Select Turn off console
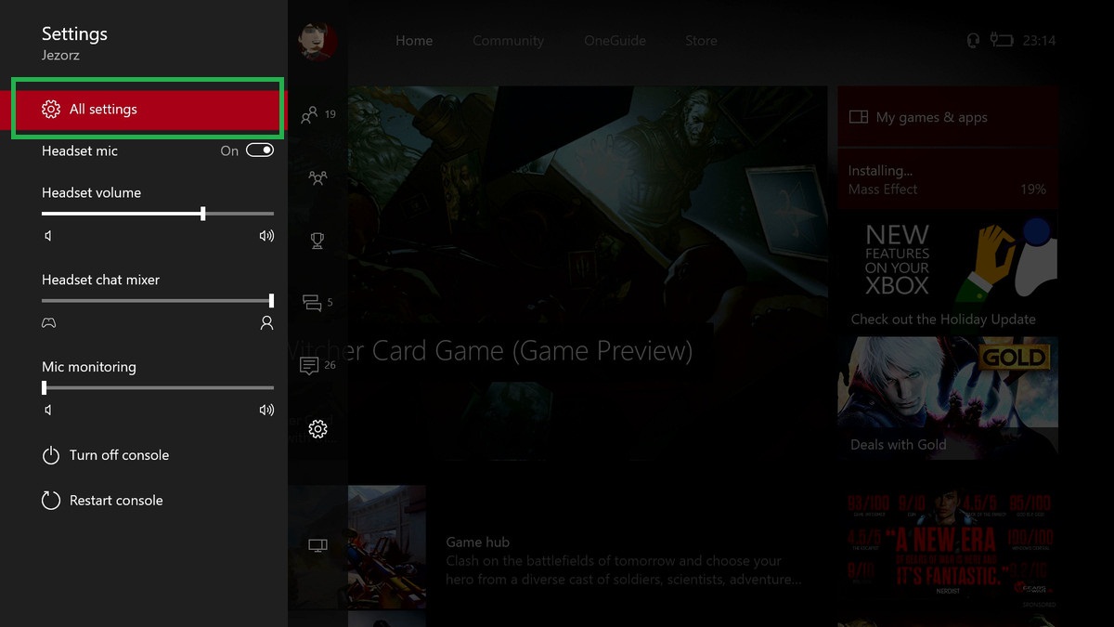The height and width of the screenshot is (627, 1114). pos(105,455)
